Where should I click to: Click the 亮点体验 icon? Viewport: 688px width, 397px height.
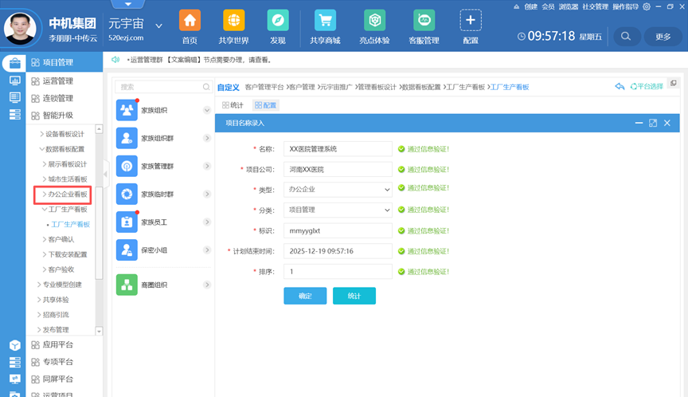click(374, 21)
